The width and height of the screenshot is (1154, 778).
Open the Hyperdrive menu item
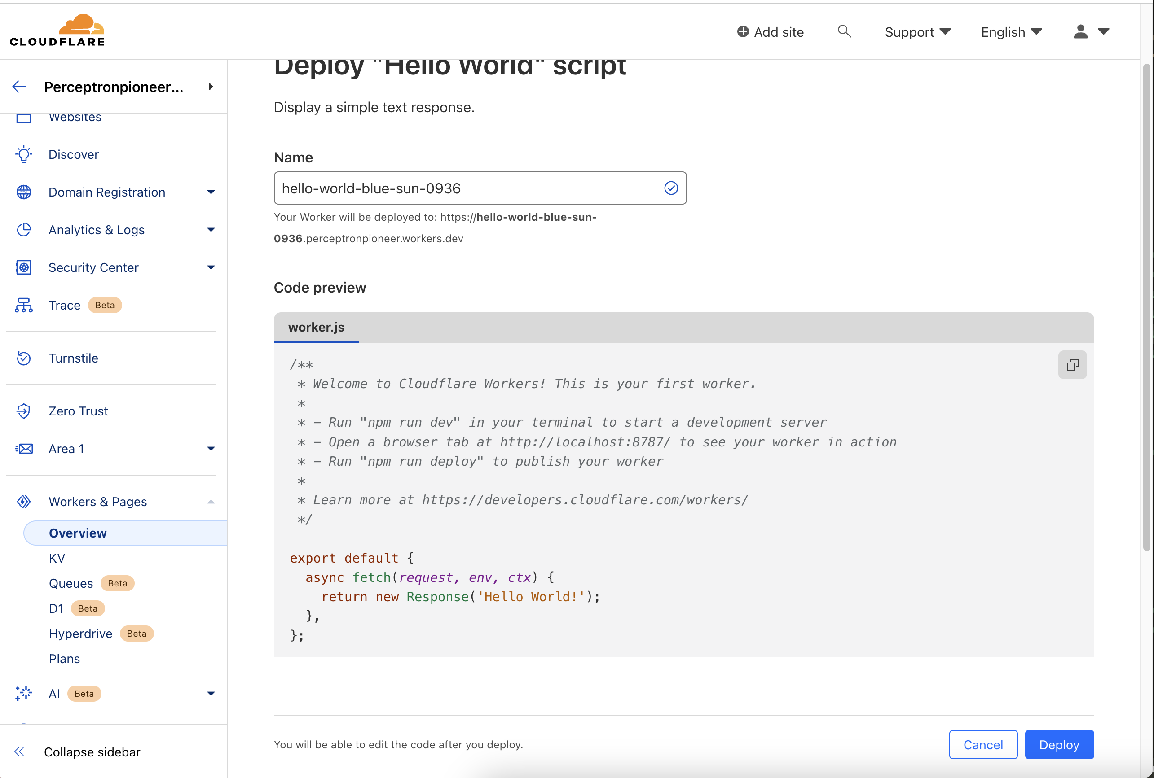[80, 634]
